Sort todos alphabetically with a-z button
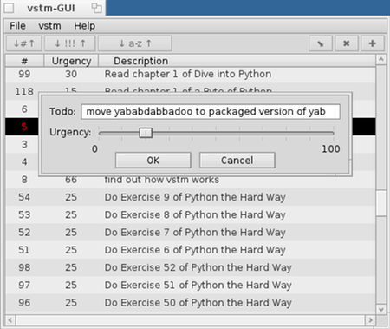Image resolution: width=390 pixels, height=329 pixels. [135, 43]
